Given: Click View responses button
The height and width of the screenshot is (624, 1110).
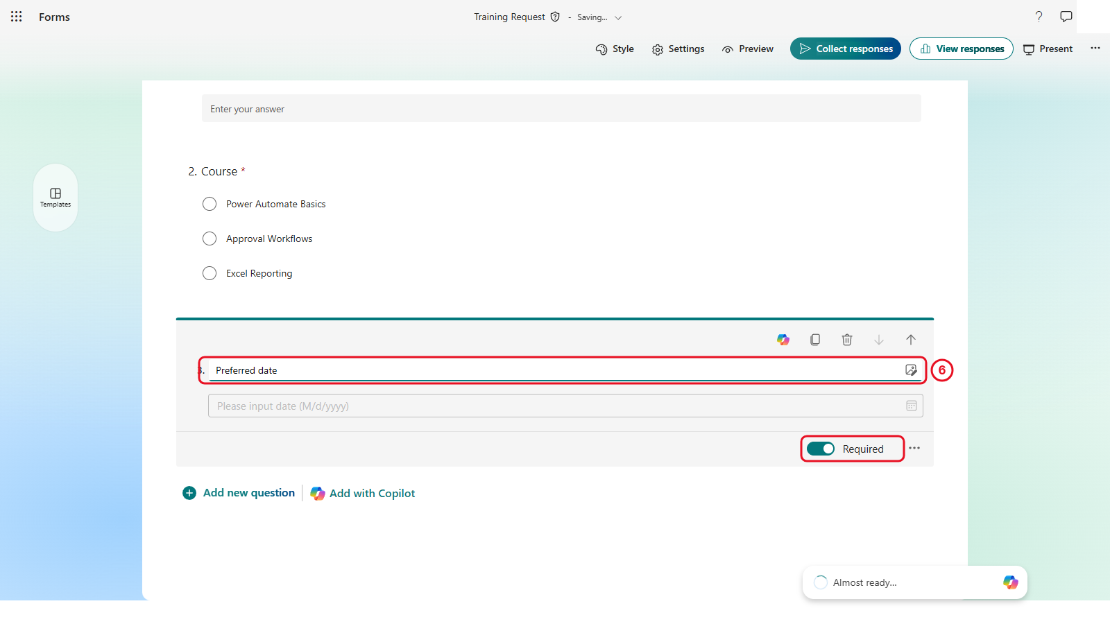Looking at the screenshot, I should click(962, 49).
